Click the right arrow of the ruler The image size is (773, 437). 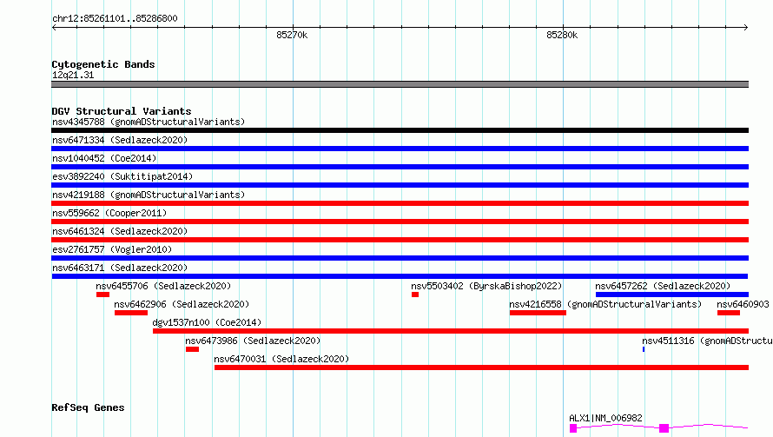[x=746, y=28]
